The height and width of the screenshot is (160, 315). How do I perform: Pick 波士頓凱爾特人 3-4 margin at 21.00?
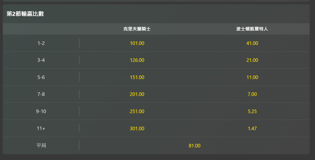tap(252, 60)
